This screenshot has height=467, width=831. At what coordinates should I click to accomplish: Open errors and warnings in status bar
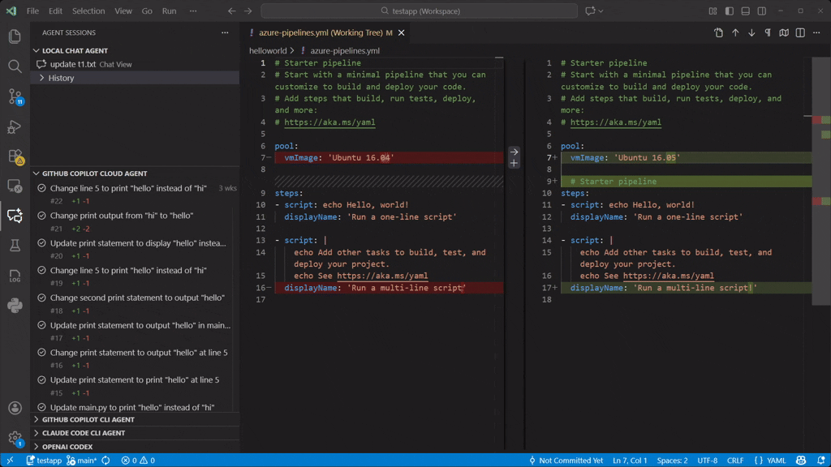point(138,461)
